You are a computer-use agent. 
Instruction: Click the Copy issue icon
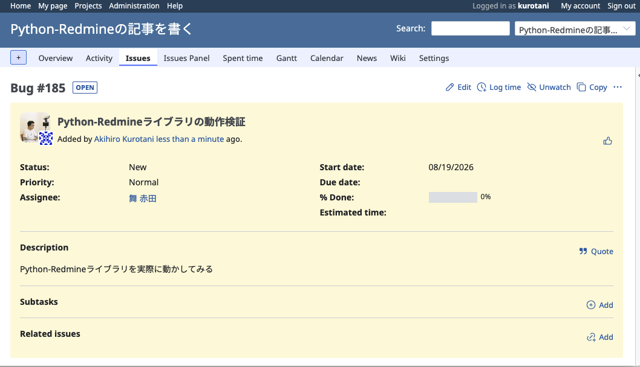click(x=581, y=87)
